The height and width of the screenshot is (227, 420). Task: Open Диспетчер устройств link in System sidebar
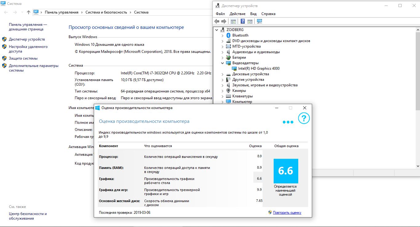point(27,39)
